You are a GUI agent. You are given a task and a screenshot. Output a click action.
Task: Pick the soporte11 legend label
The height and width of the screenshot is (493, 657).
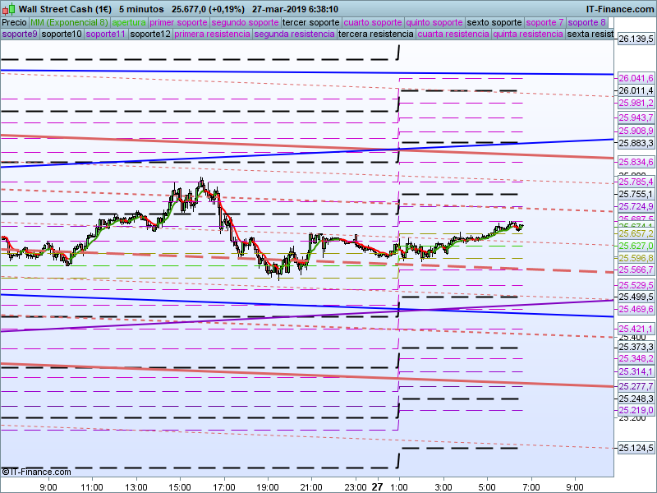(x=106, y=34)
